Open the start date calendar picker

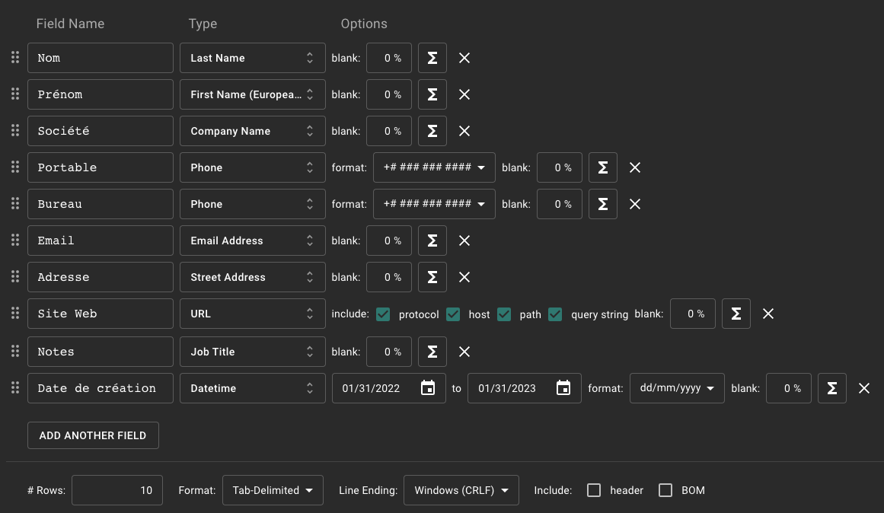click(x=428, y=388)
